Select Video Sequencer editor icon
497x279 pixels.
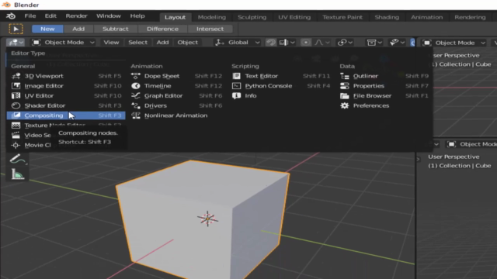[x=16, y=135]
